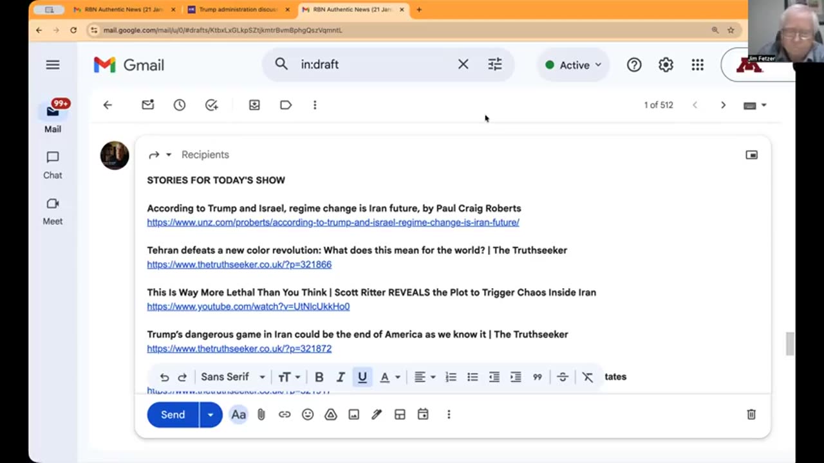
Task: Open thetruthseeker link ending p=321872
Action: (239, 349)
